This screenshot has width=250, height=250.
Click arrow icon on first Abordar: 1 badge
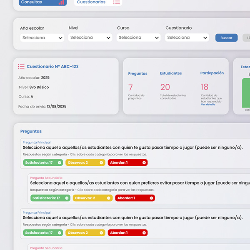point(144,162)
